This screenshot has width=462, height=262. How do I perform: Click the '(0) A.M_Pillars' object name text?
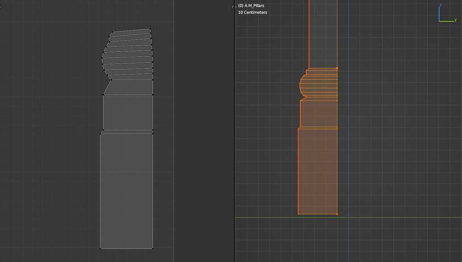click(x=251, y=6)
